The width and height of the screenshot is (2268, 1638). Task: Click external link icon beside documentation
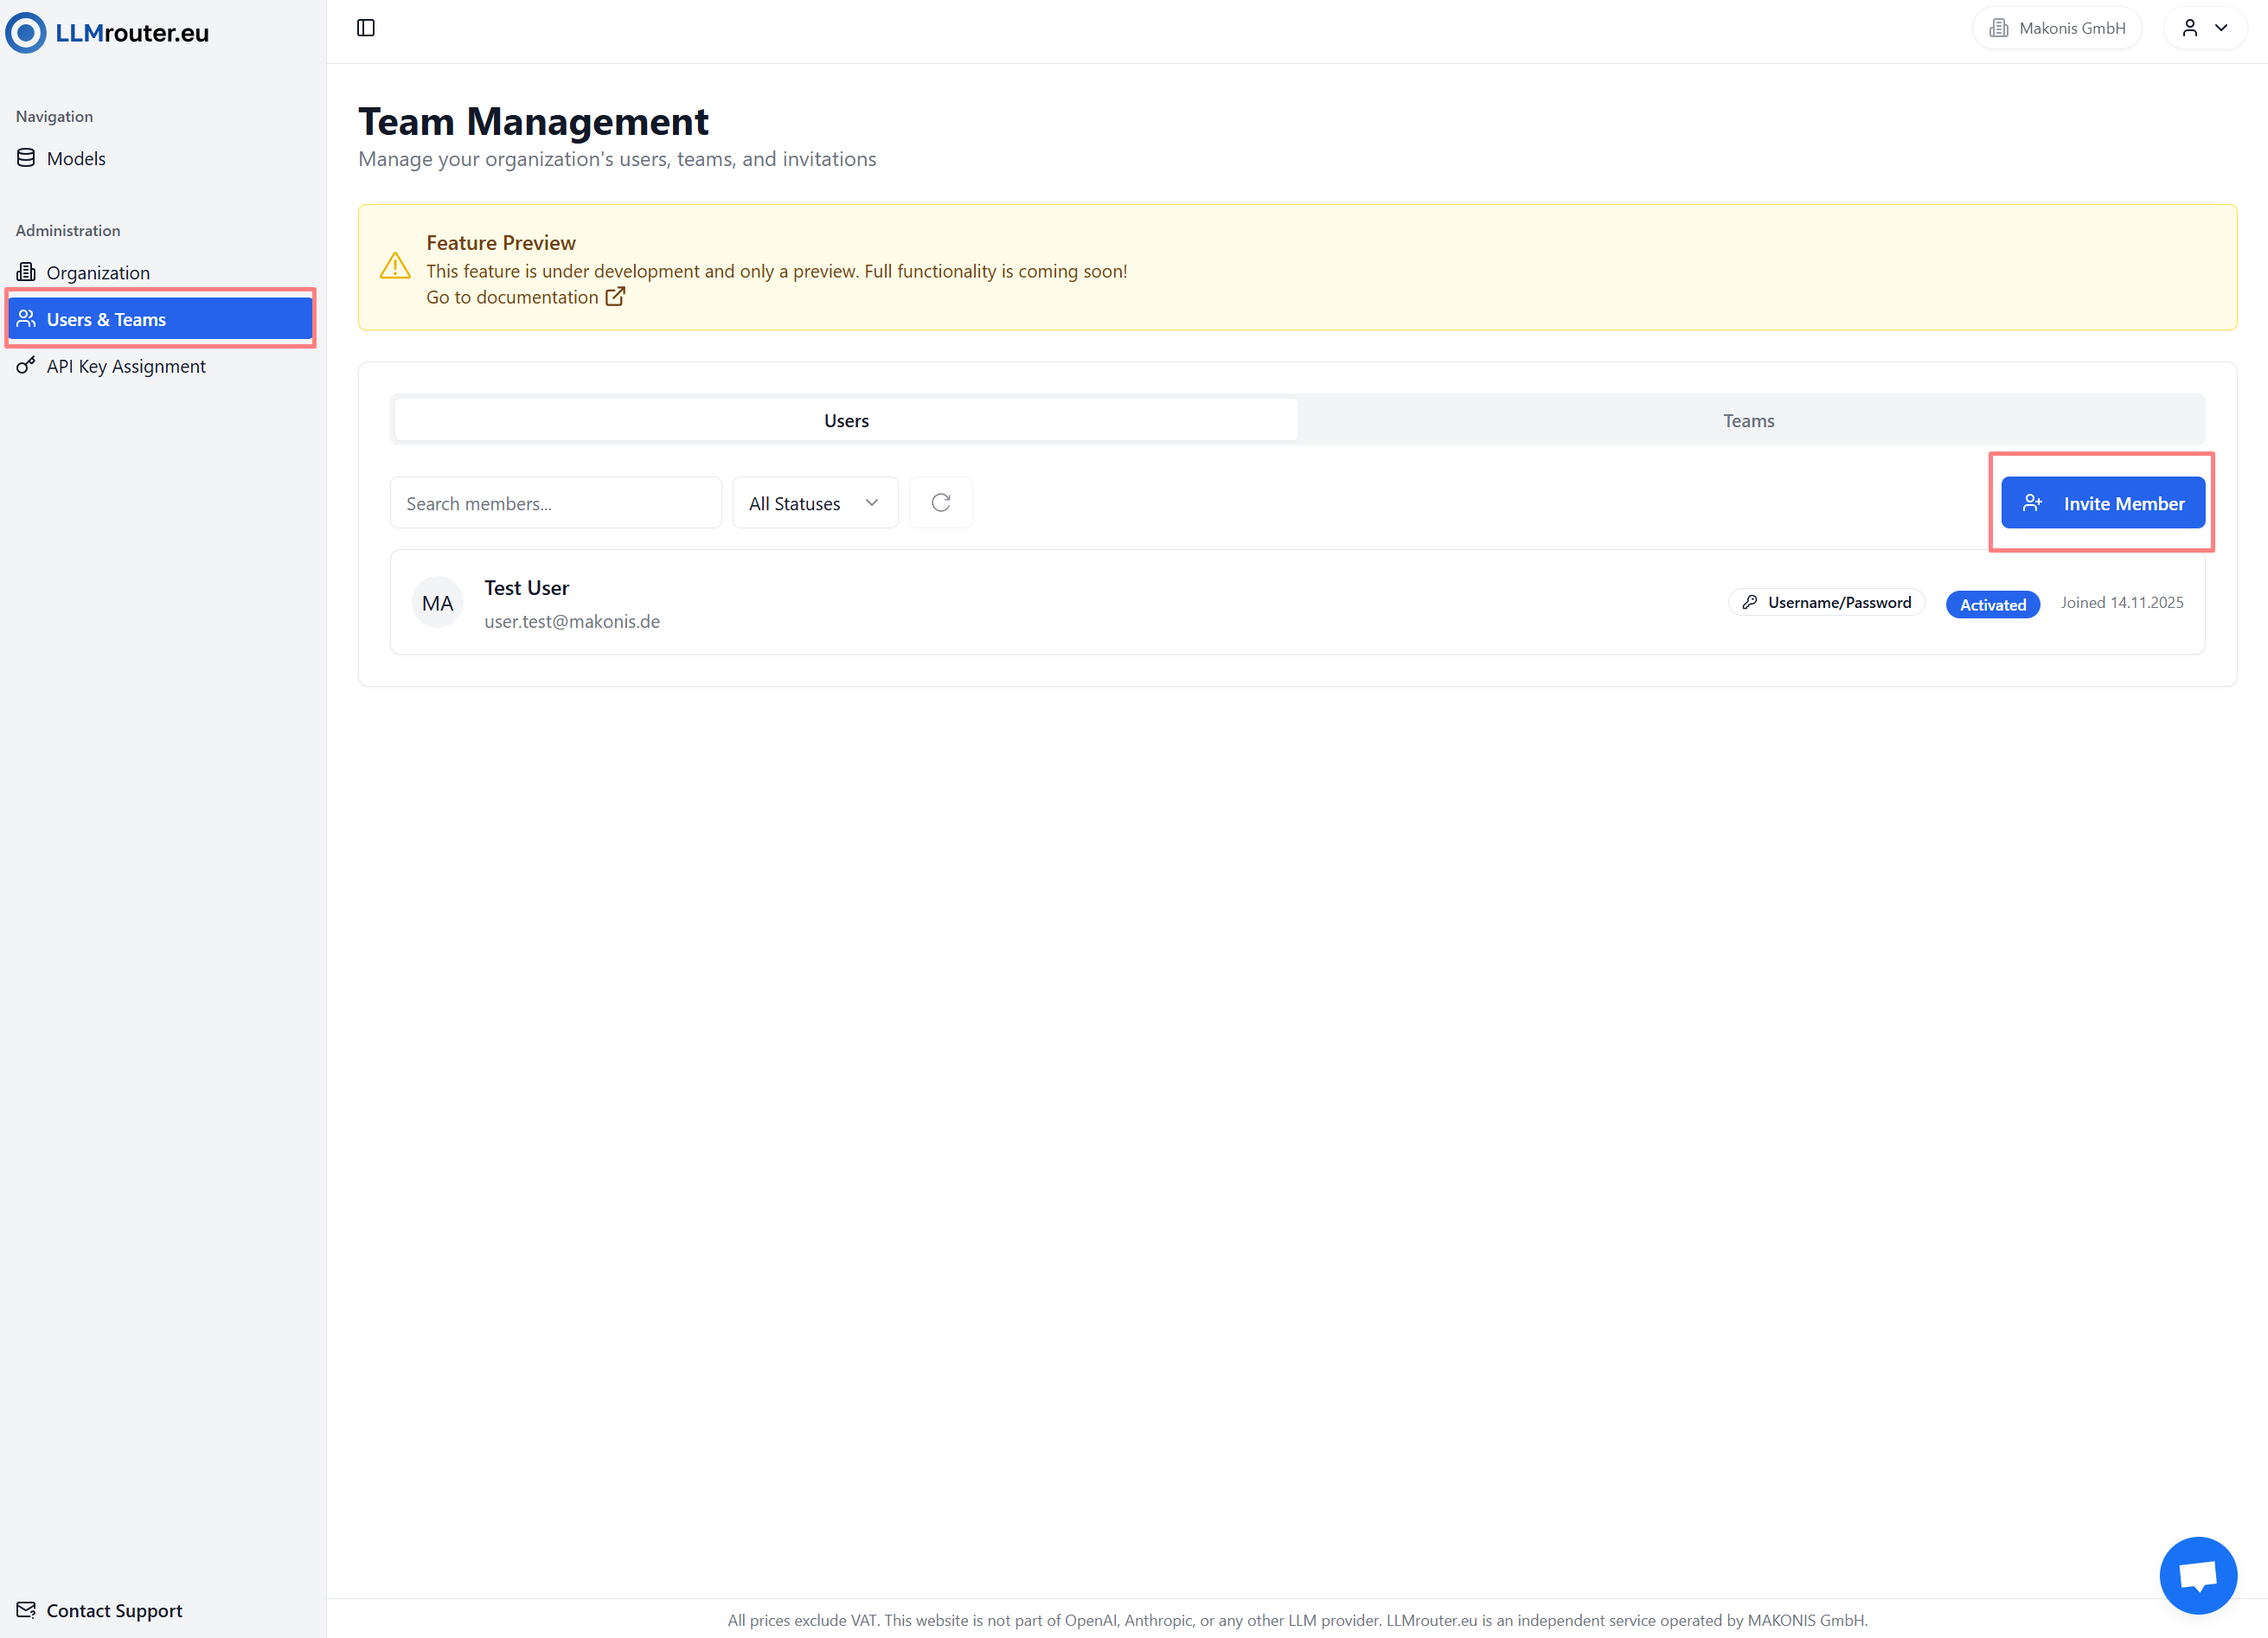(615, 297)
